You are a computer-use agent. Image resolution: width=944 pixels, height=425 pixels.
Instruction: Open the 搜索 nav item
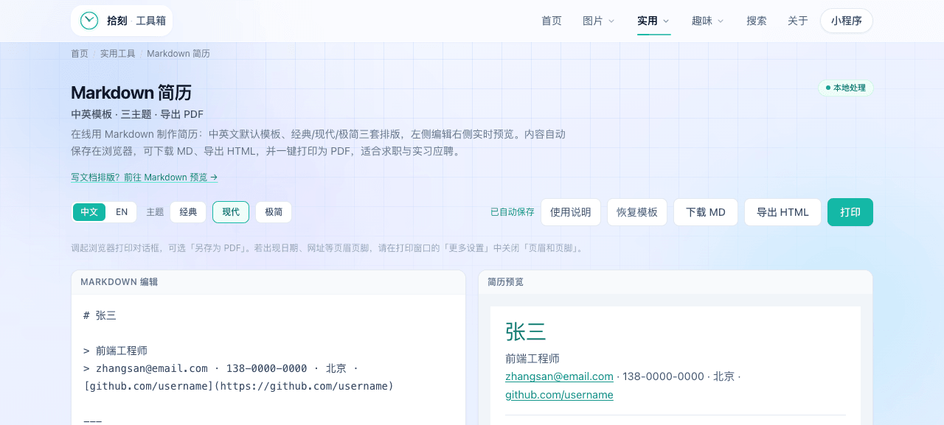(x=757, y=21)
